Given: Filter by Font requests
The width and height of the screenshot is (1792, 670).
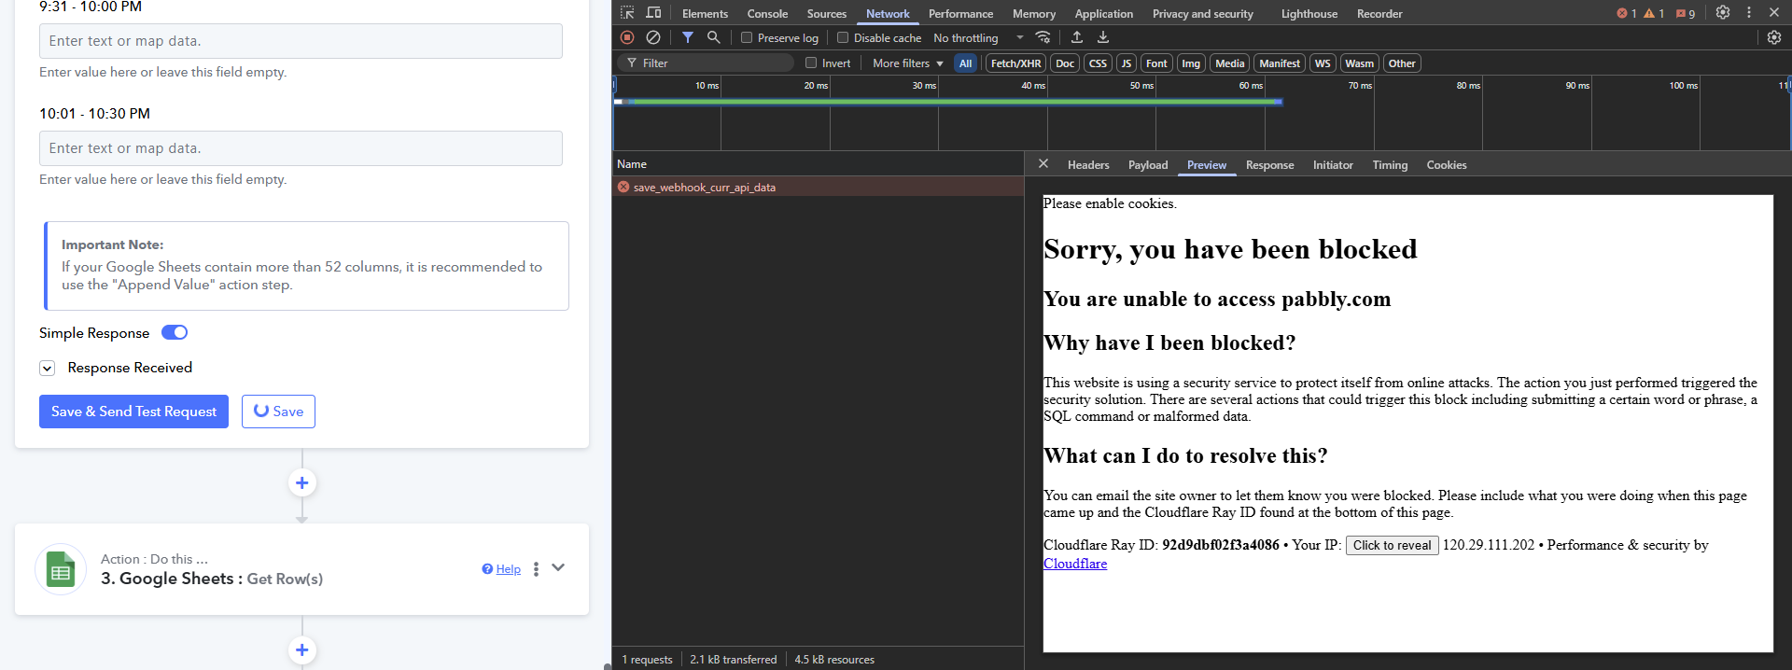Looking at the screenshot, I should tap(1156, 63).
